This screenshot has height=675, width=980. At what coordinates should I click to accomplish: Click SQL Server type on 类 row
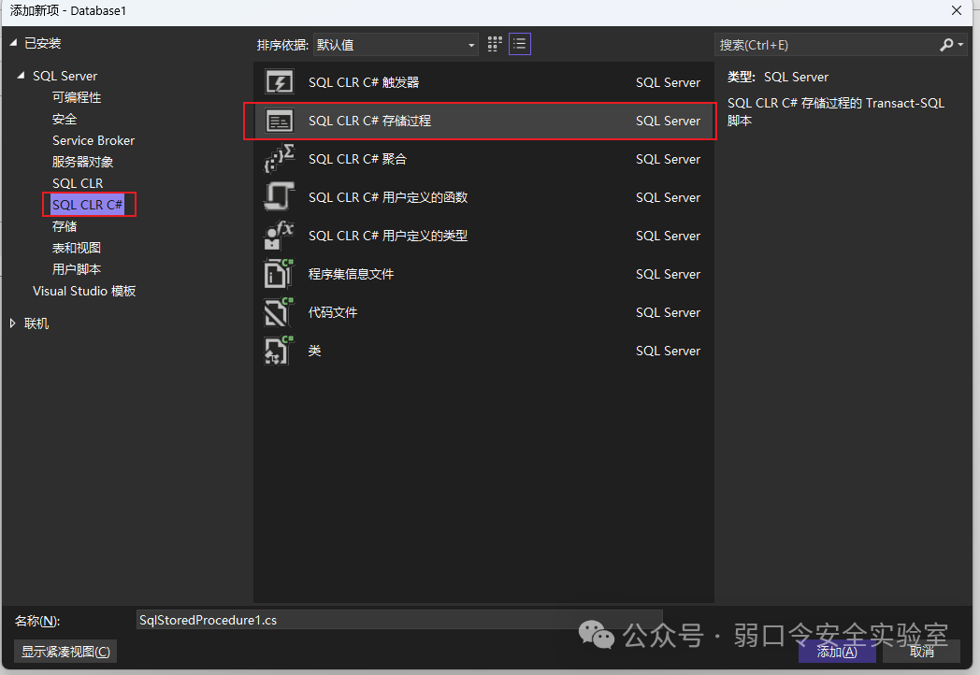[668, 351]
